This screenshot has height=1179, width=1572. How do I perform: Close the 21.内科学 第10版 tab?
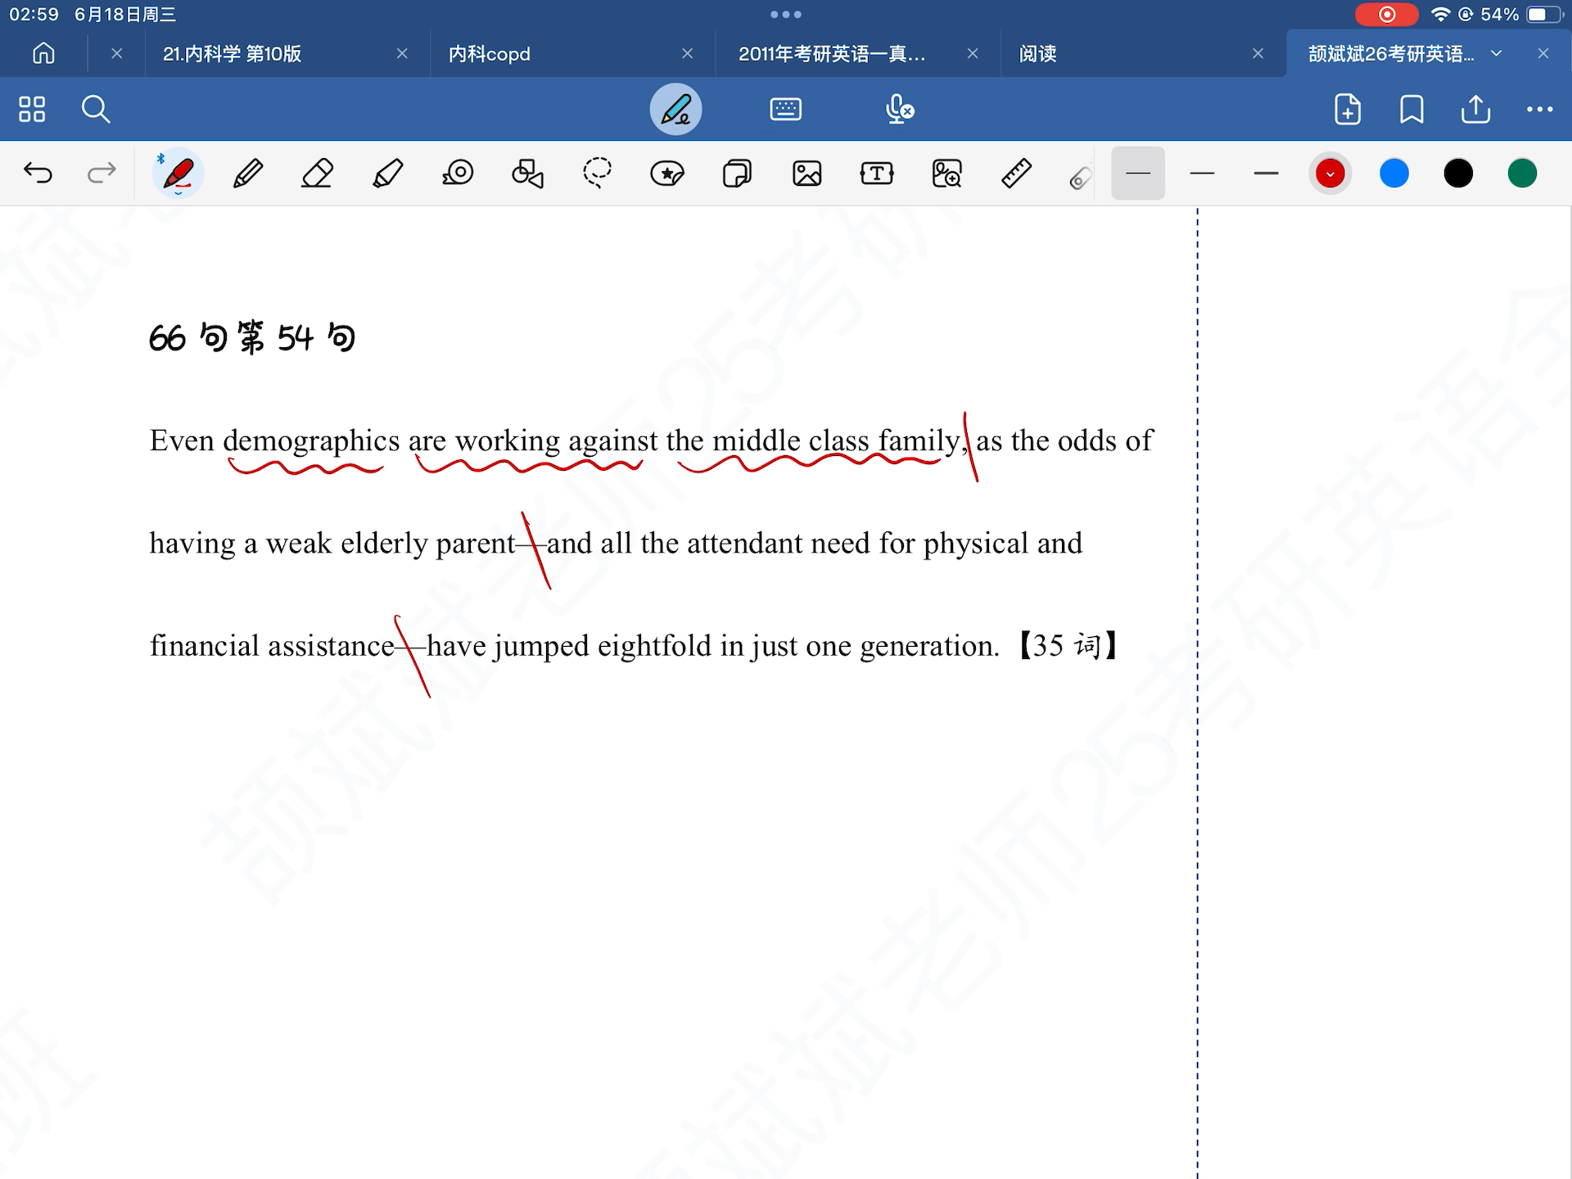402,53
